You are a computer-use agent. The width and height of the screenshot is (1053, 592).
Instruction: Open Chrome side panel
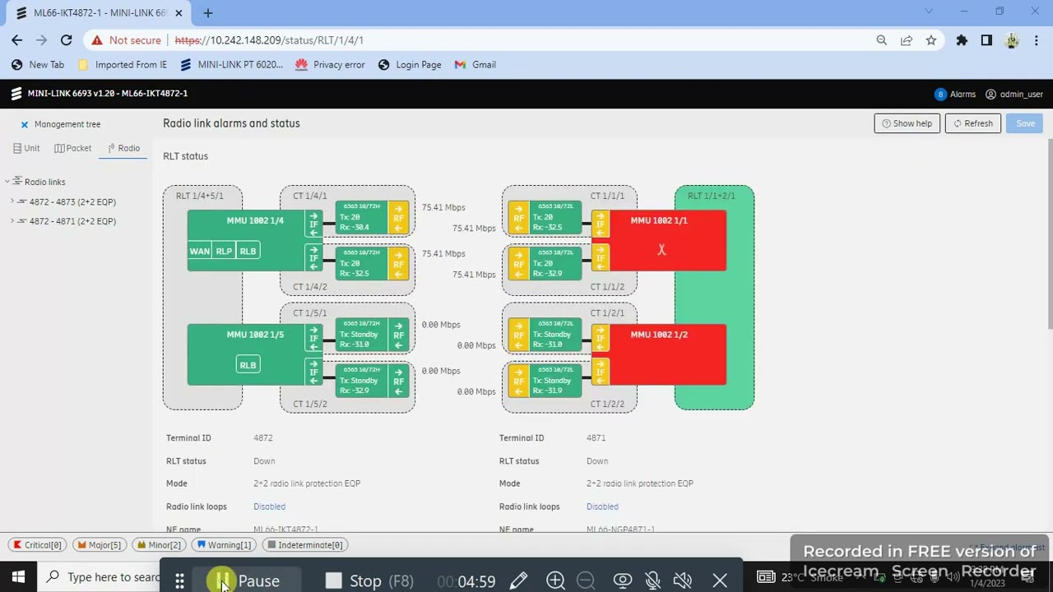coord(986,39)
